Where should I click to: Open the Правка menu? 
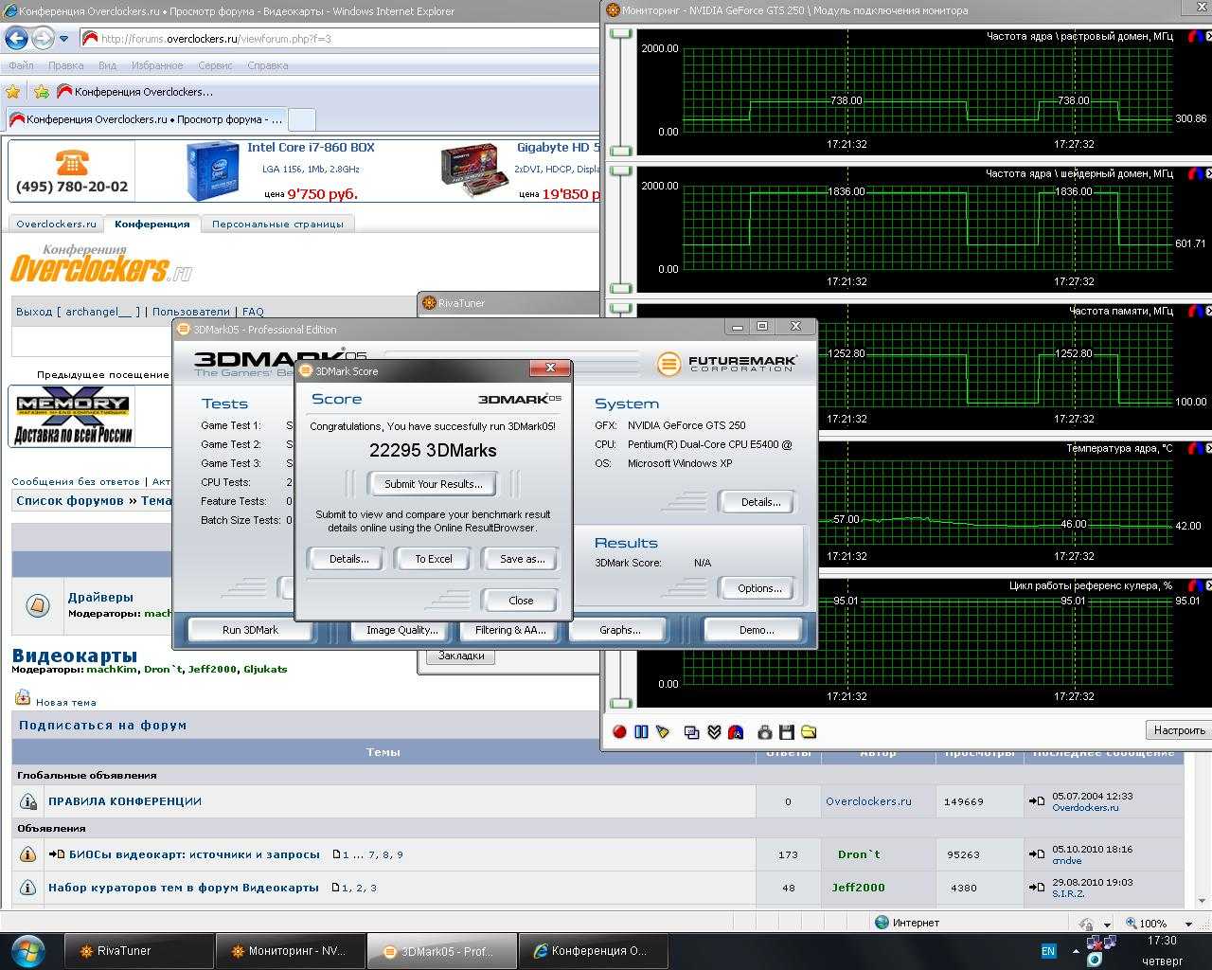tap(66, 65)
